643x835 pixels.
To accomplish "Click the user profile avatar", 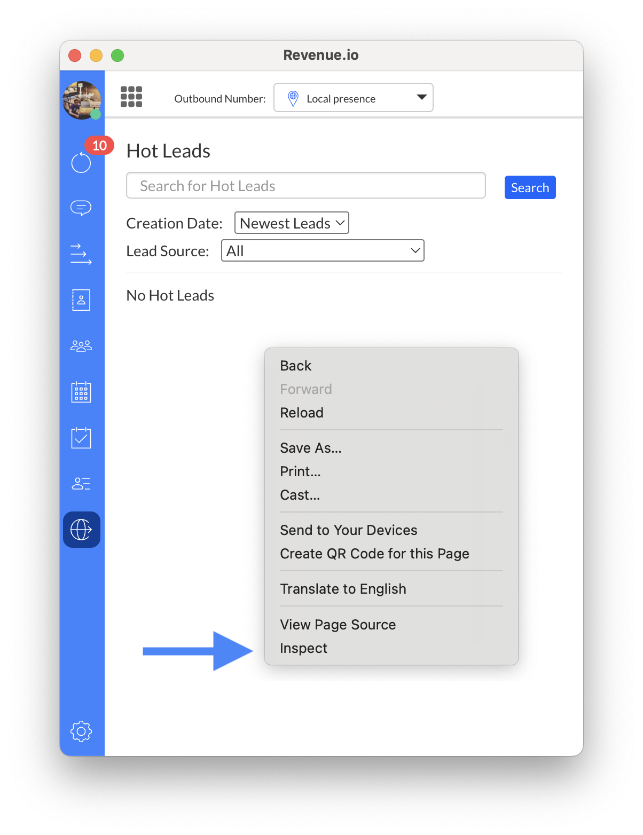I will [82, 100].
